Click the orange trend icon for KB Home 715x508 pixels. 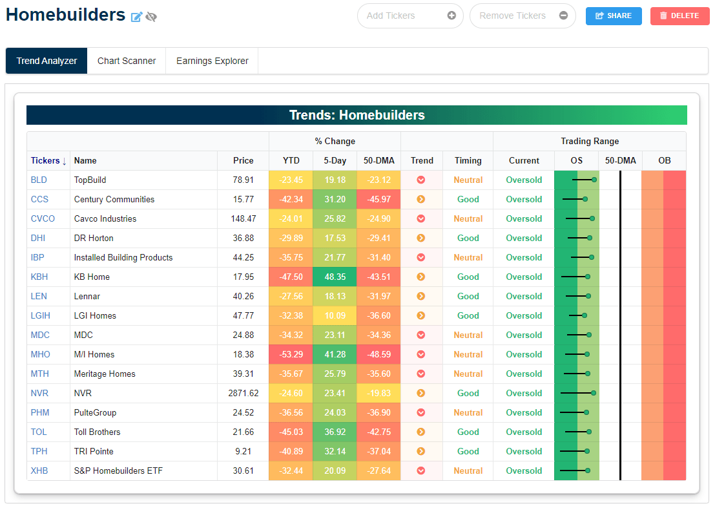point(421,277)
